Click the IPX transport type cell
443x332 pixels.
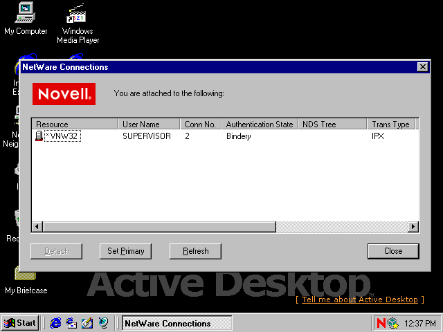(x=378, y=136)
